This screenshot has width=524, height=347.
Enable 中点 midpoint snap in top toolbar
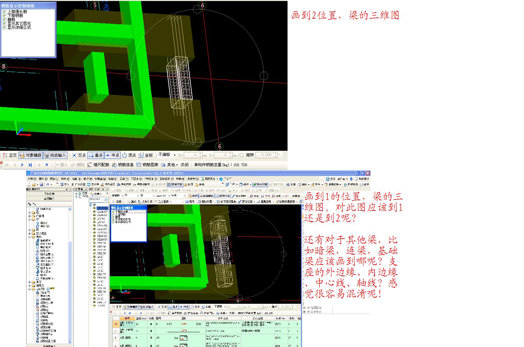tap(112, 155)
